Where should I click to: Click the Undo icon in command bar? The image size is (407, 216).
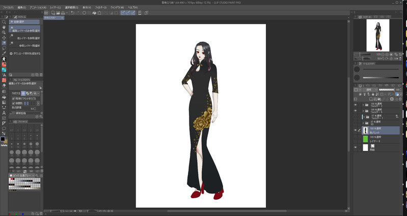pyautogui.click(x=72, y=13)
